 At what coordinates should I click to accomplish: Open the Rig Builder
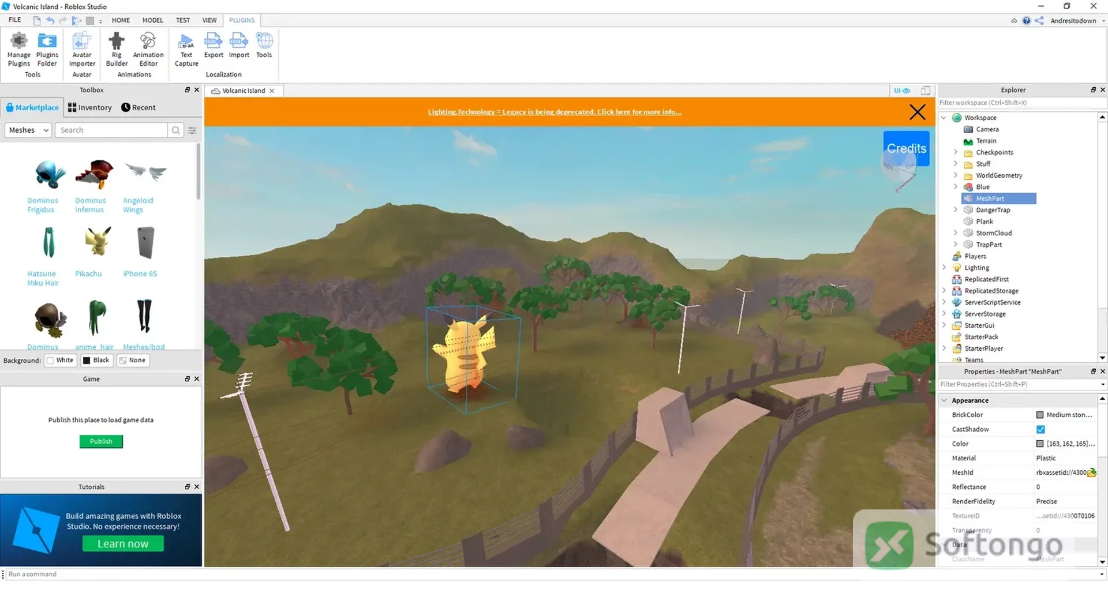[x=117, y=50]
